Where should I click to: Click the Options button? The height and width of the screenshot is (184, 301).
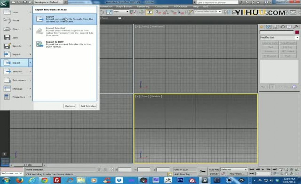[70, 106]
